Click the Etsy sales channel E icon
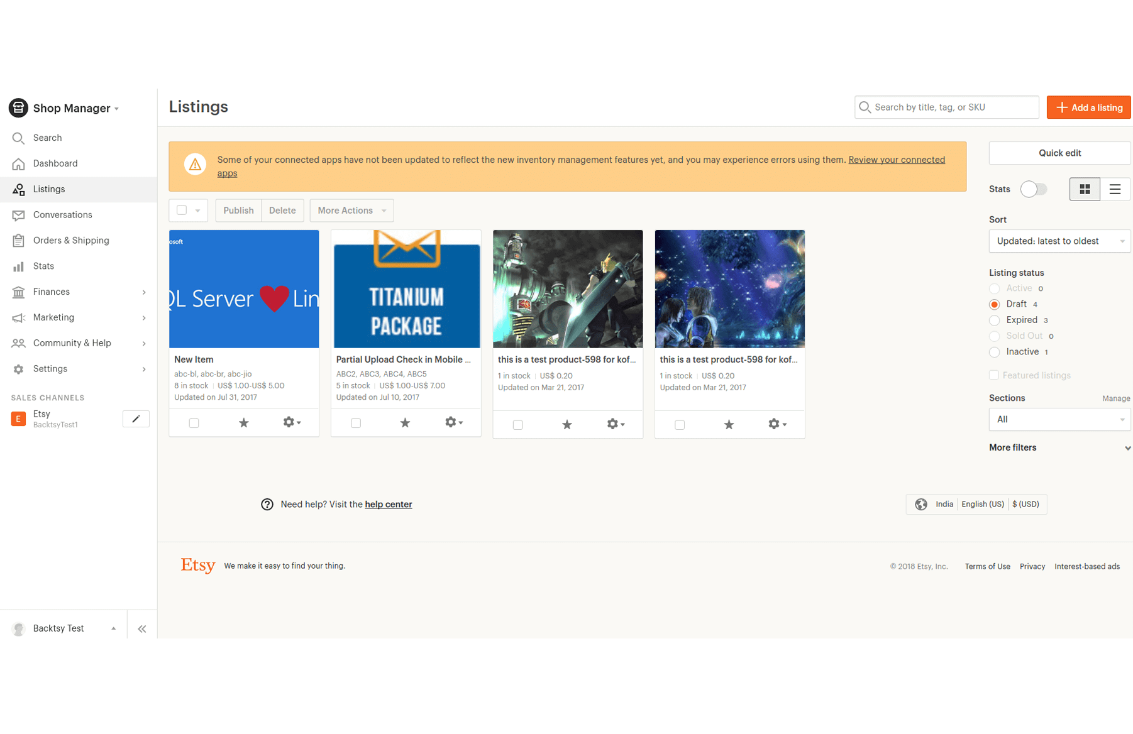Viewport: 1133px width, 734px height. pyautogui.click(x=18, y=419)
